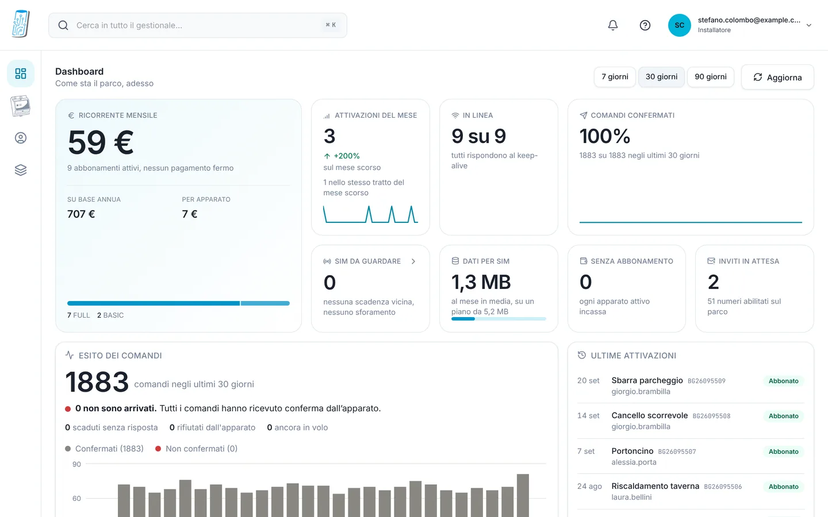This screenshot has width=828, height=517.
Task: Open the Cancello scorrevole activation
Action: (691, 420)
